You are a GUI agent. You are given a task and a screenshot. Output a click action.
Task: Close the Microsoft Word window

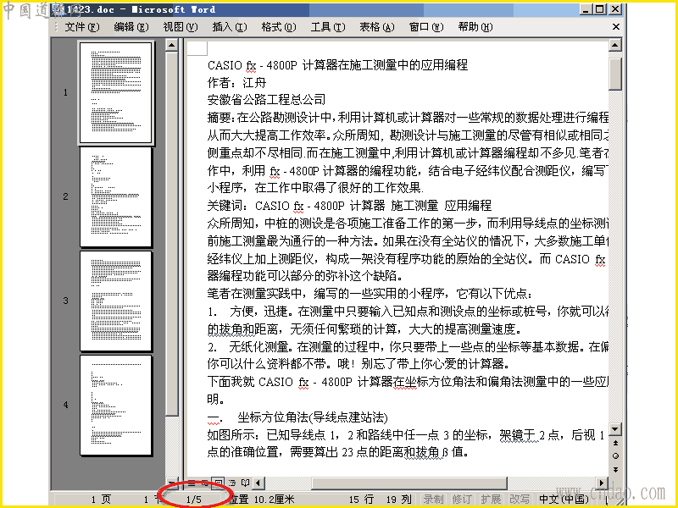click(x=615, y=8)
